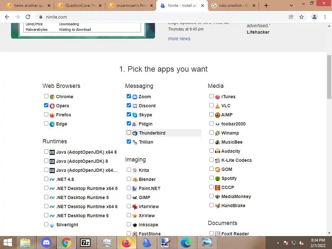Click the CCCP icon
The width and height of the screenshot is (332, 249).
[x=218, y=188]
